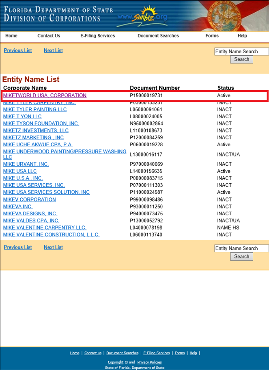Image resolution: width=269 pixels, height=390 pixels.
Task: Go to Previous List at bottom
Action: pos(18,247)
